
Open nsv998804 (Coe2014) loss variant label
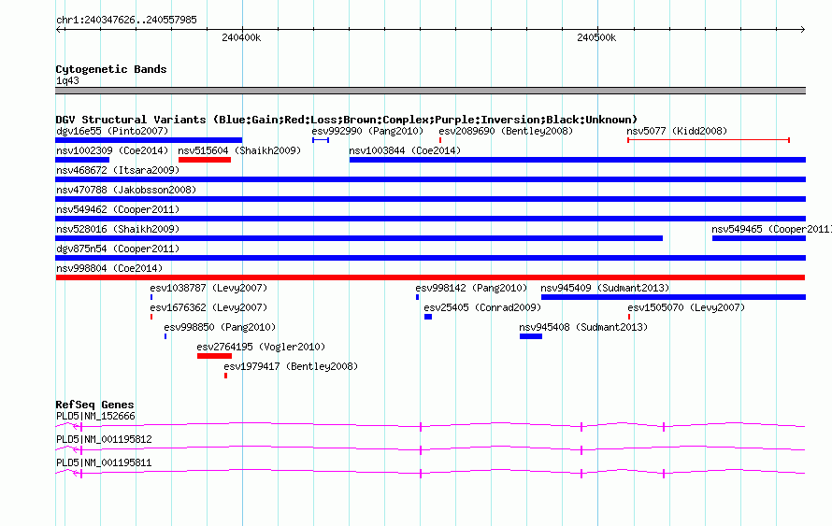(109, 268)
